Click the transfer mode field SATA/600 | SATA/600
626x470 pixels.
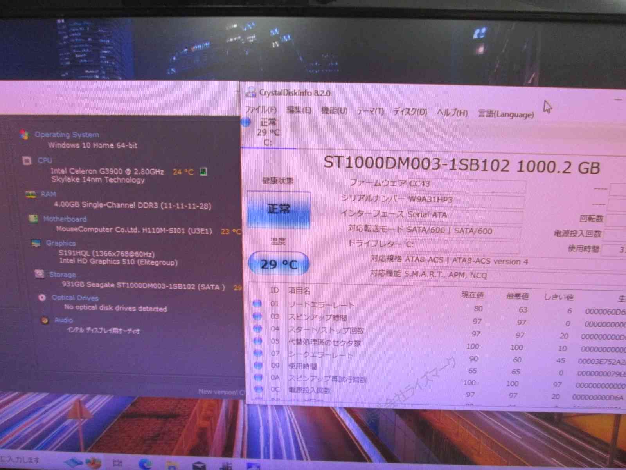click(x=463, y=231)
